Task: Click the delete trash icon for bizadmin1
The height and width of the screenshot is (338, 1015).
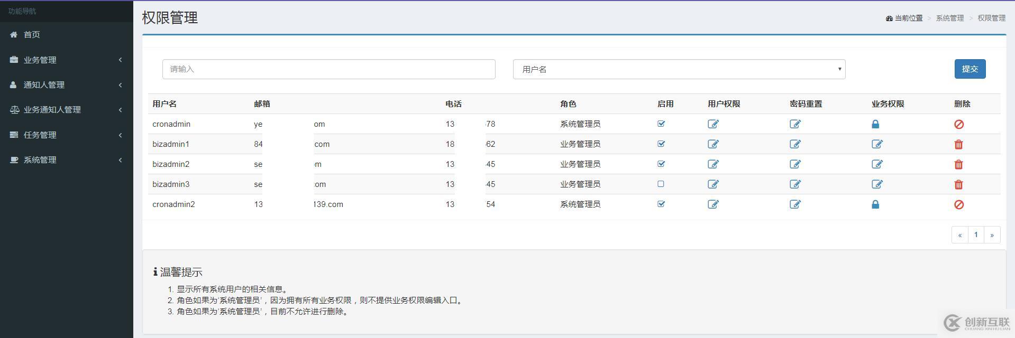Action: (958, 144)
